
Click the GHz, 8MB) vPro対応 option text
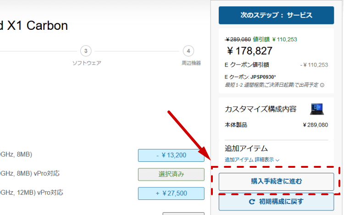[x=30, y=174]
